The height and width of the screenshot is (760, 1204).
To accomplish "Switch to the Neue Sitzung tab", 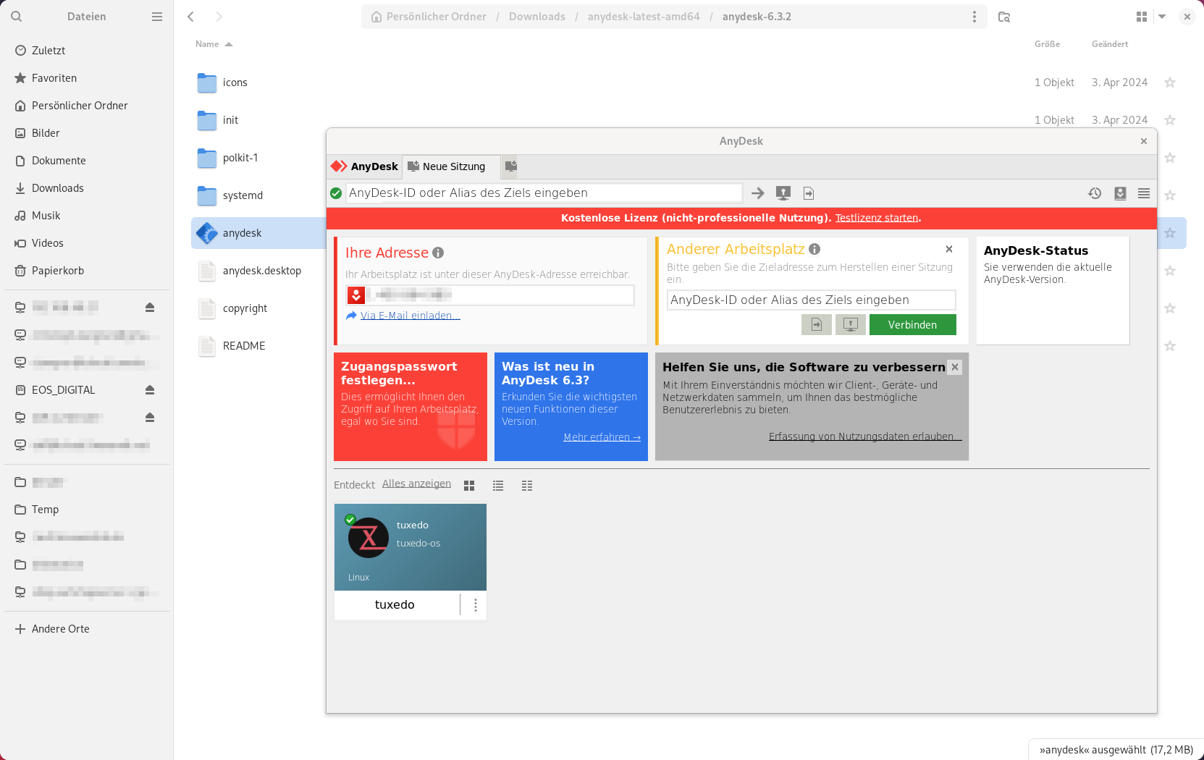I will [450, 166].
